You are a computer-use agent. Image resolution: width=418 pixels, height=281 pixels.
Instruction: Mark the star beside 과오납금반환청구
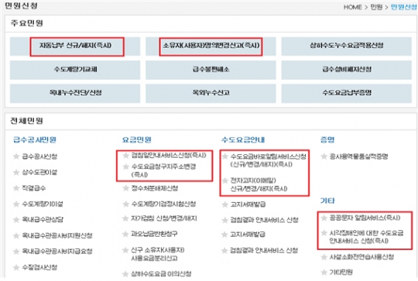[x=125, y=234]
